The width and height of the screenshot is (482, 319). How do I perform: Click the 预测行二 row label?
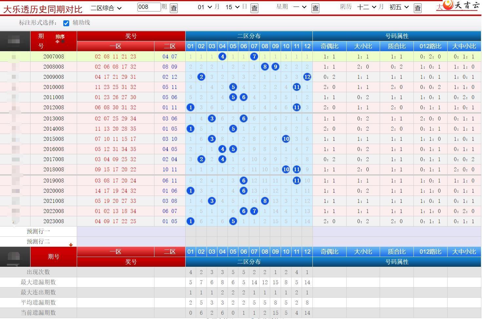(x=38, y=242)
